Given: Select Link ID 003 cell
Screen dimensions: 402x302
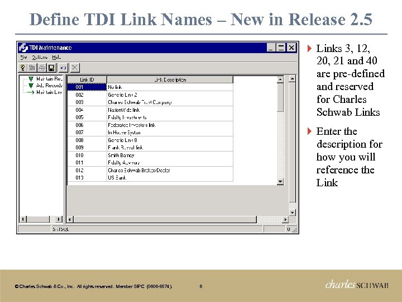Looking at the screenshot, I should [x=87, y=102].
